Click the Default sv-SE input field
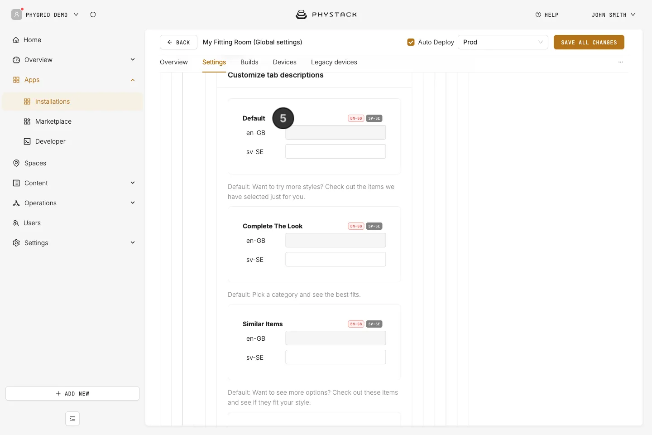The width and height of the screenshot is (652, 435). tap(336, 151)
